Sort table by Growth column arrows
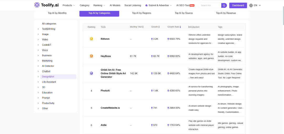Viewport: 284px width, 134px height. point(159,27)
